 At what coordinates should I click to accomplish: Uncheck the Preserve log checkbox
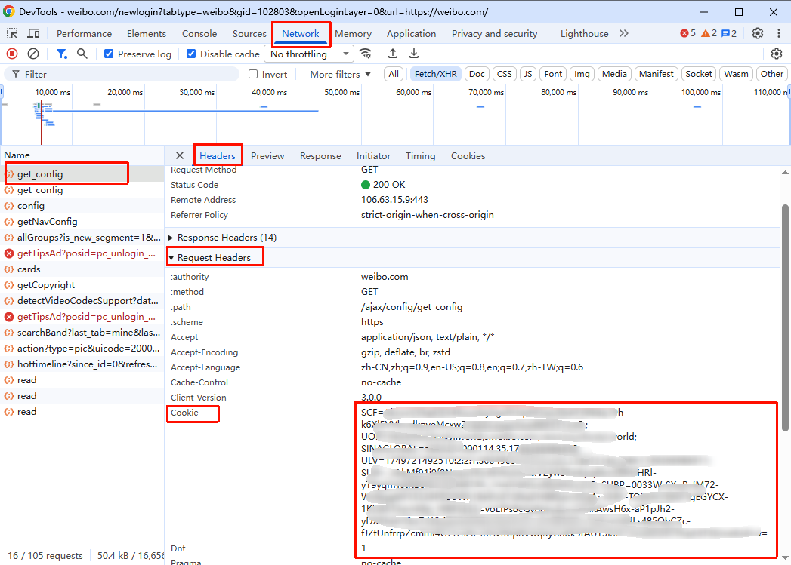tap(110, 54)
